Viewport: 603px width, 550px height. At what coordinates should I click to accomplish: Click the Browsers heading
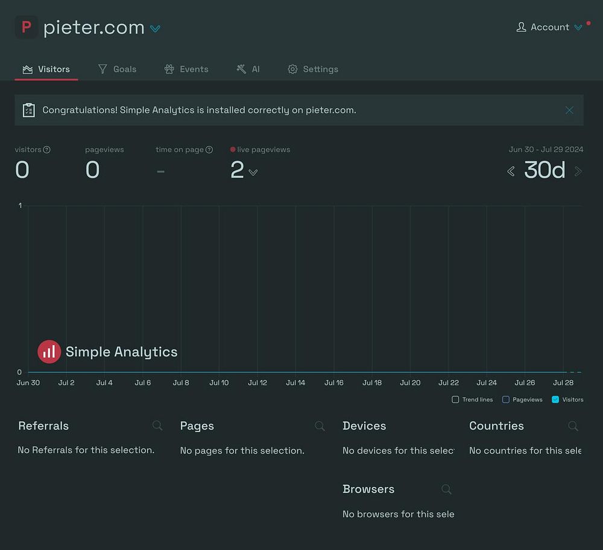(x=368, y=489)
